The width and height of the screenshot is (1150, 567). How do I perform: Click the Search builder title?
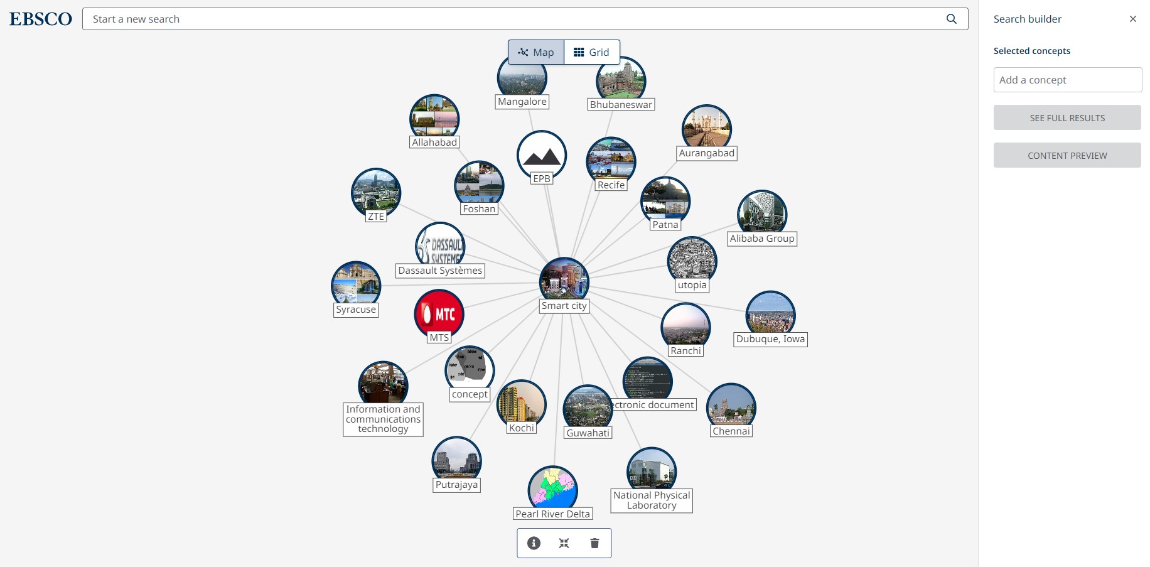(x=1028, y=19)
